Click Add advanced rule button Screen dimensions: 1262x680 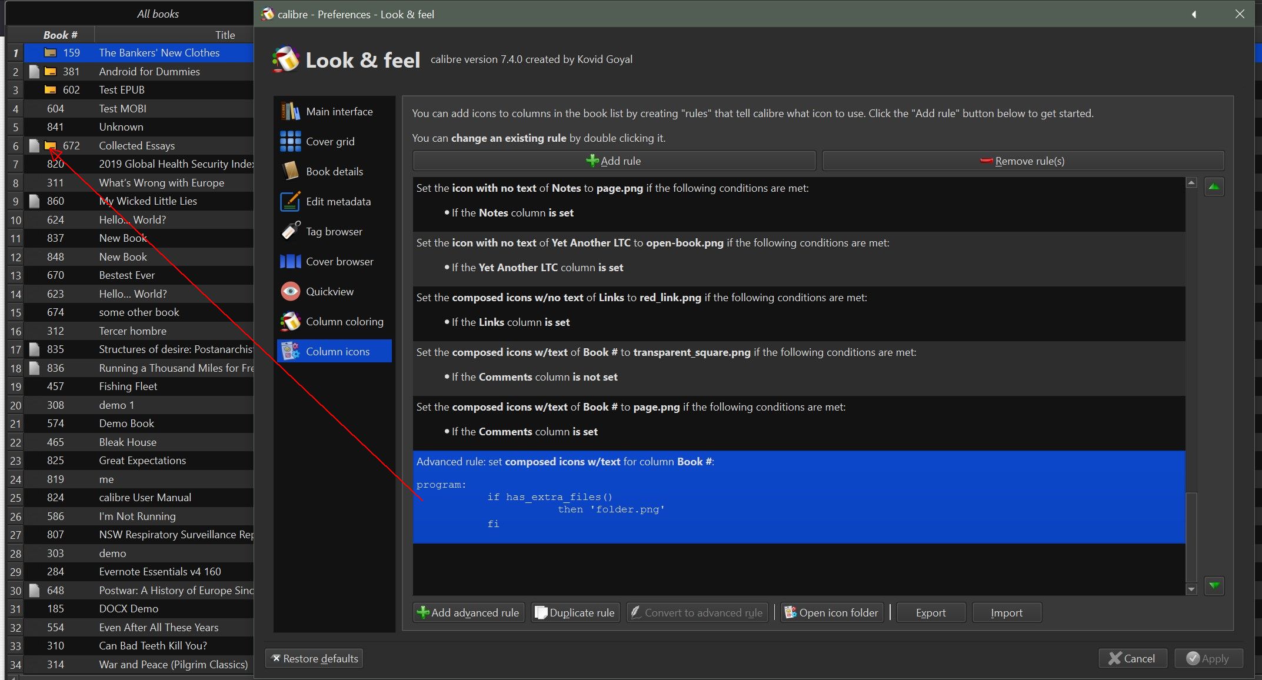click(x=468, y=612)
